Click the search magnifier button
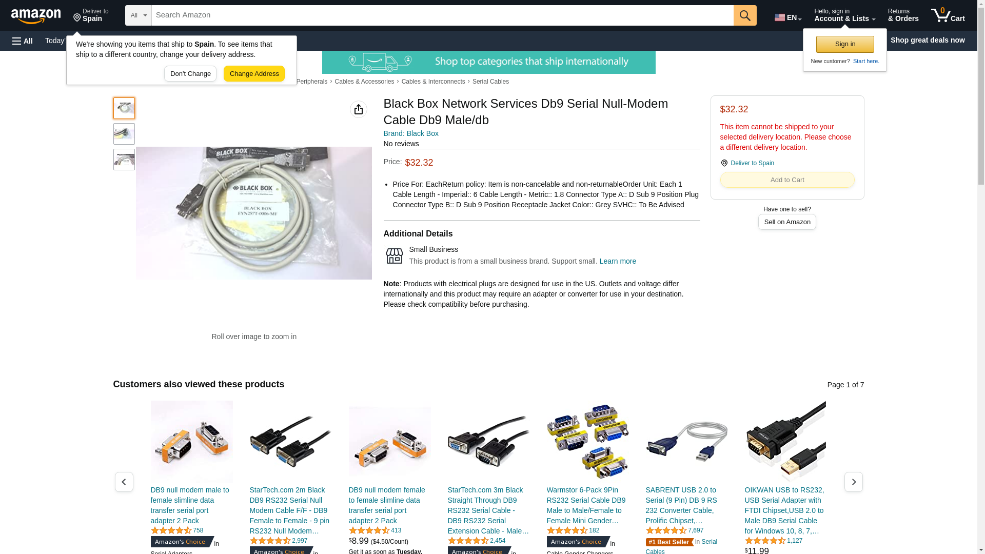The width and height of the screenshot is (985, 554). (x=745, y=15)
